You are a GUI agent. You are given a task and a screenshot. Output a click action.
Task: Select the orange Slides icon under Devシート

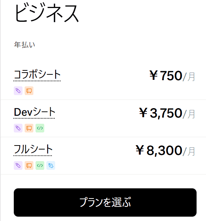point(29,128)
